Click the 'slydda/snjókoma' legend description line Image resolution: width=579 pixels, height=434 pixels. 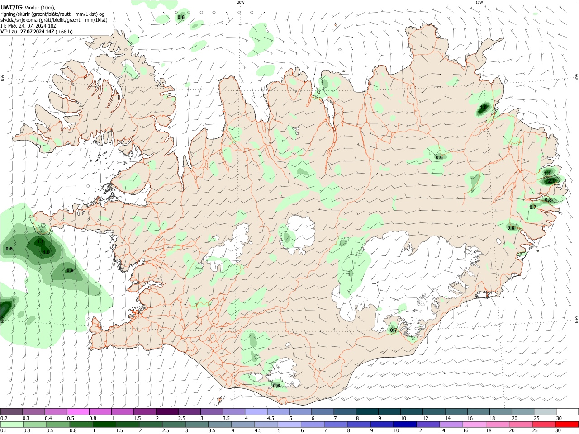[x=54, y=20]
